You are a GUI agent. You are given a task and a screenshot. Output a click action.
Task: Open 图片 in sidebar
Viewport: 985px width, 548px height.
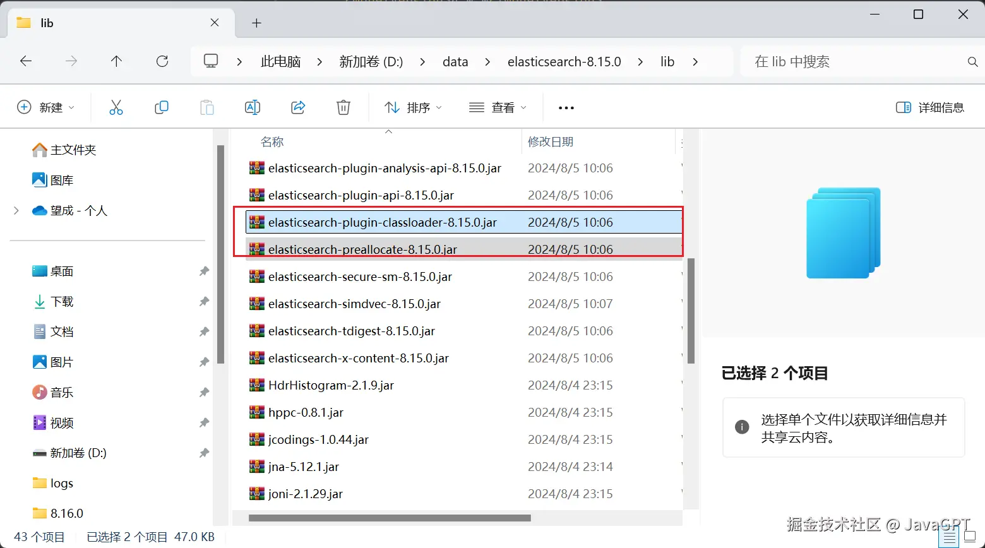click(53, 362)
